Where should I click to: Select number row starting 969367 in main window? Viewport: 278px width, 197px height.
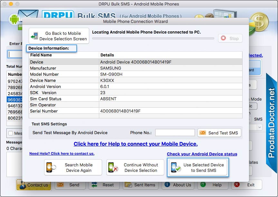point(15,100)
